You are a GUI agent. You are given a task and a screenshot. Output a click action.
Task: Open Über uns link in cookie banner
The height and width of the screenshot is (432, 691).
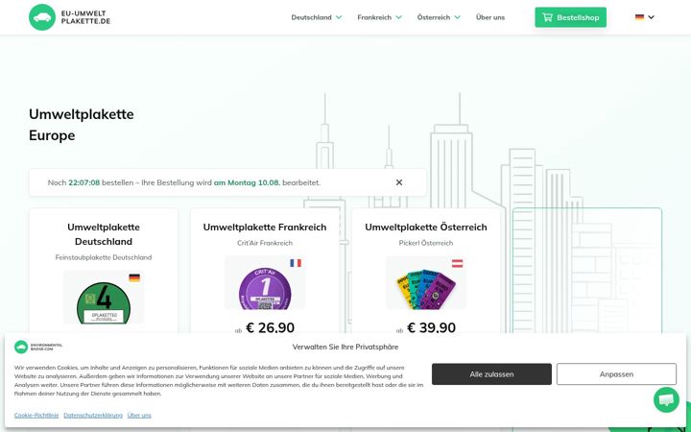point(139,416)
